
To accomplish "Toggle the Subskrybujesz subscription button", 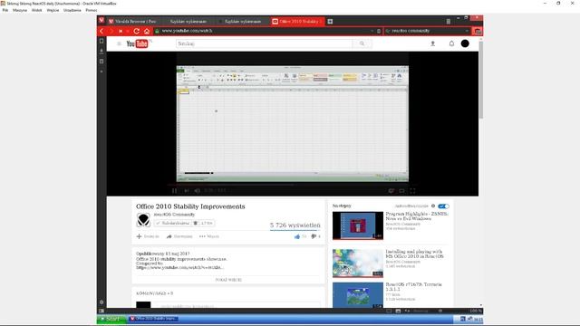I will tap(173, 224).
